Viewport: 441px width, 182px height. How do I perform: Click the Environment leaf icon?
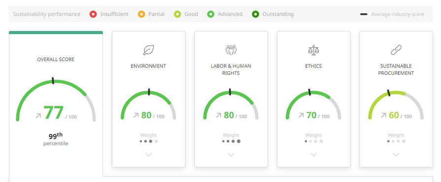click(148, 50)
